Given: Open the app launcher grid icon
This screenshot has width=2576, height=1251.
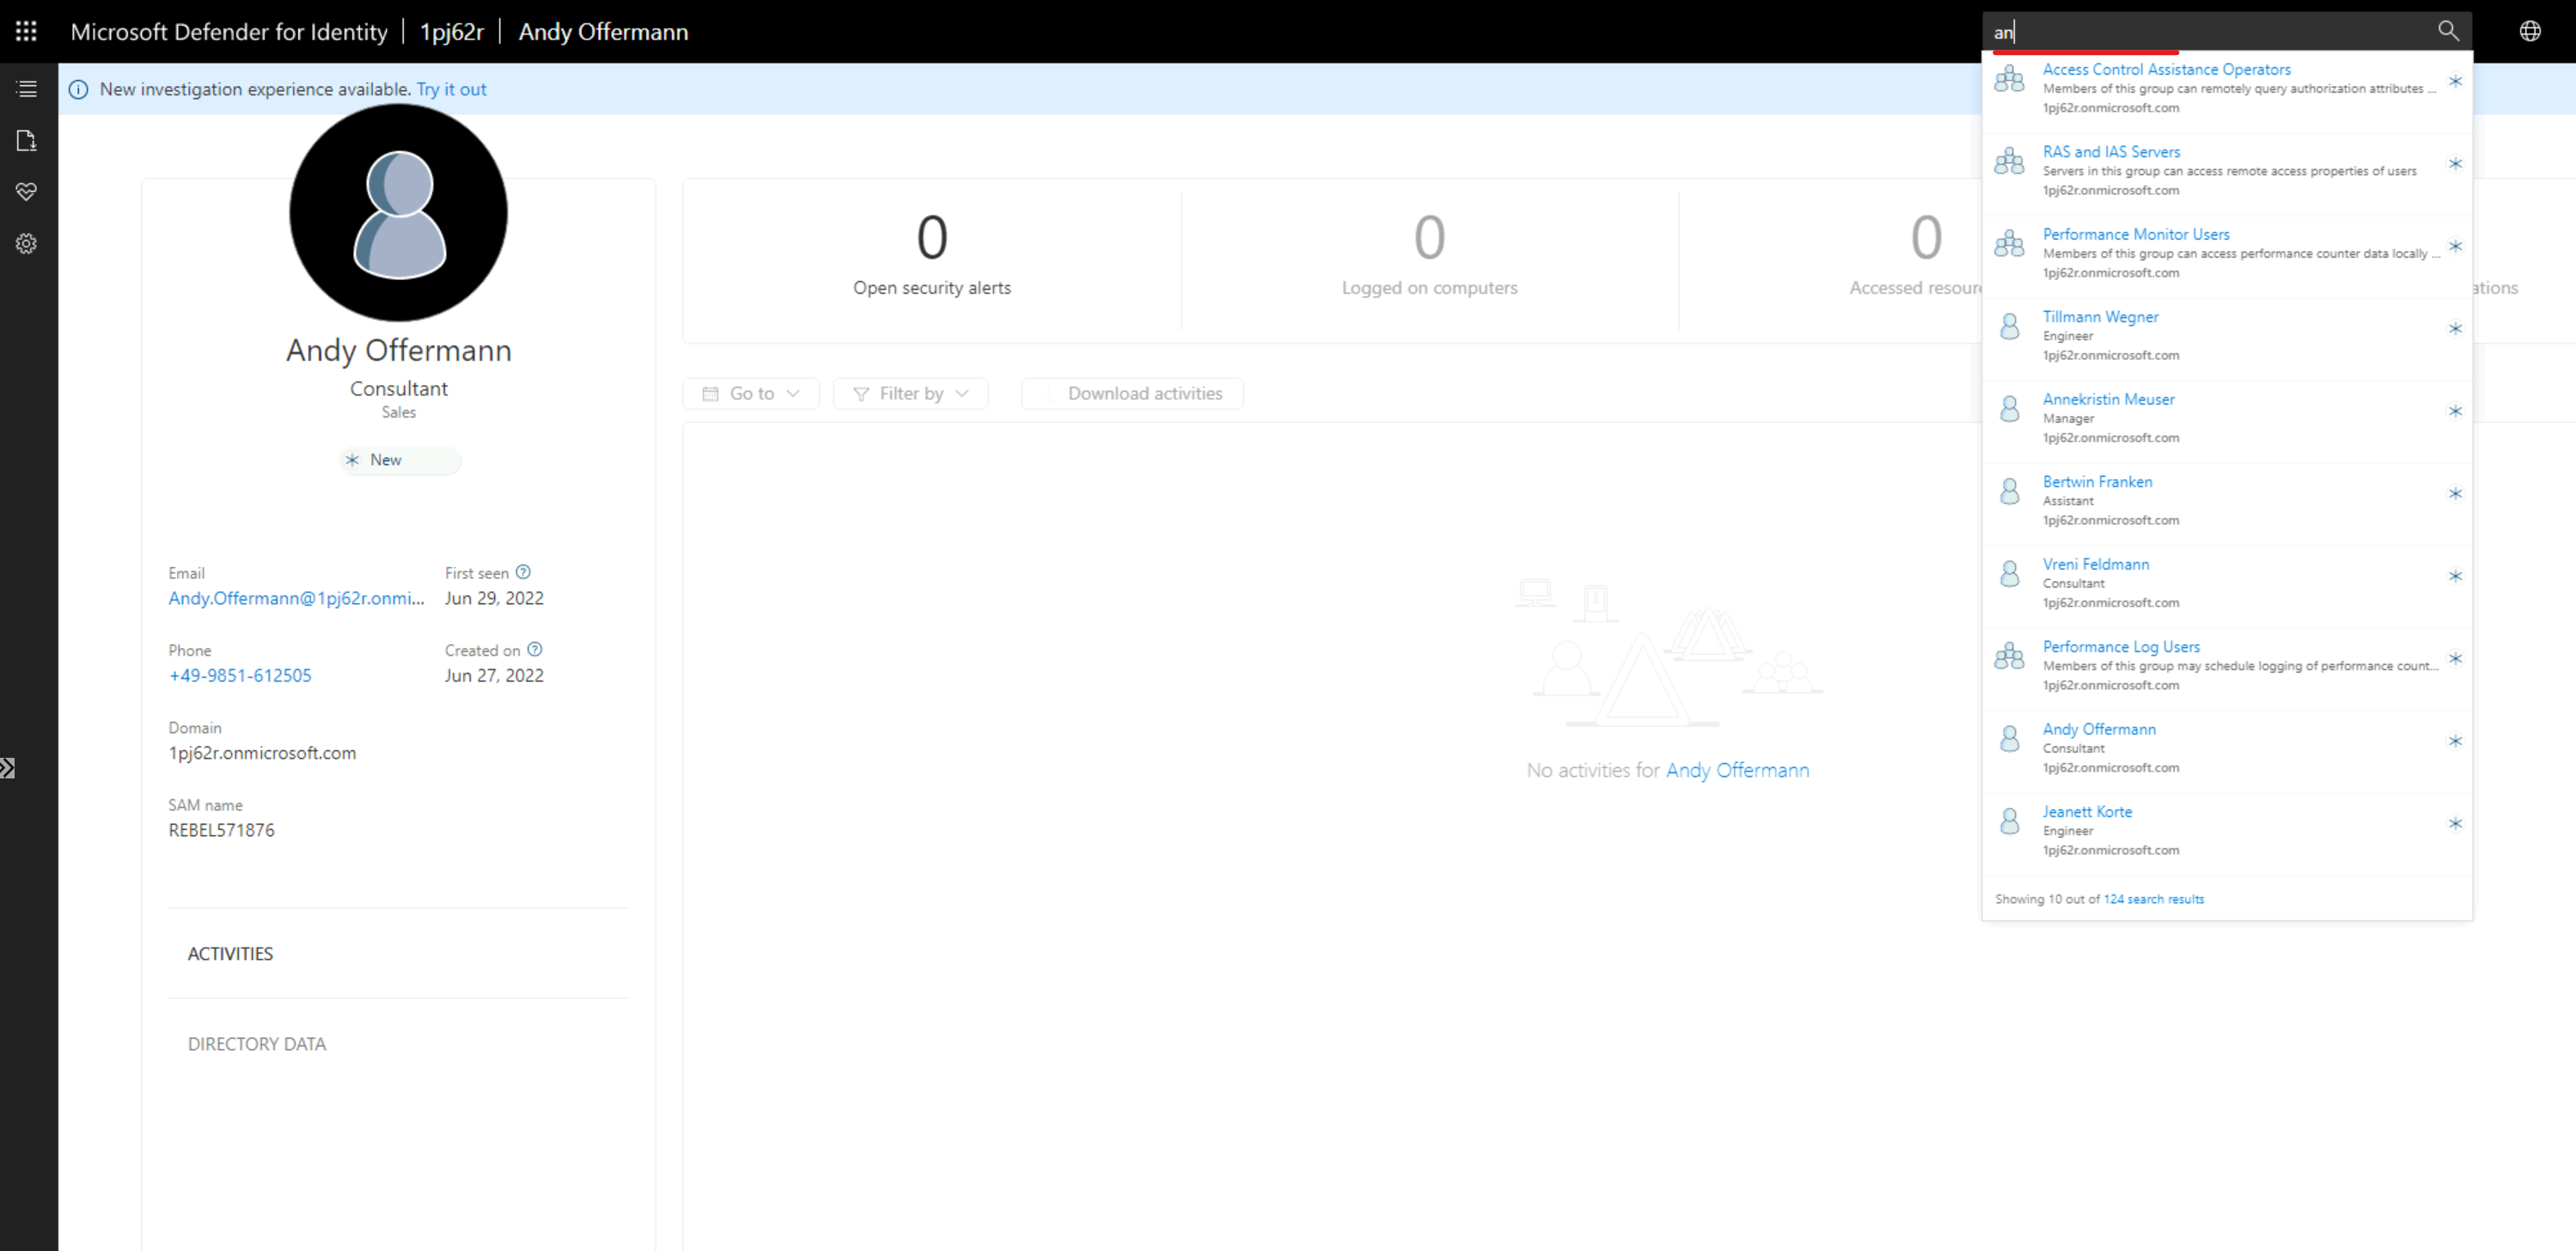Looking at the screenshot, I should click(26, 31).
